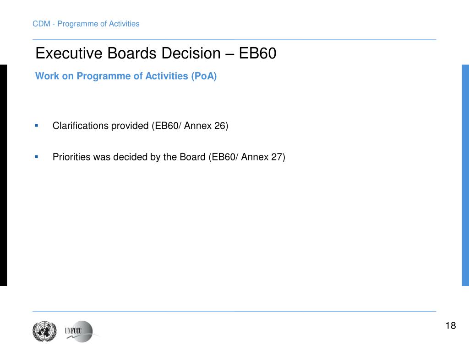Click the Clarifications provided bullet text
The height and width of the screenshot is (351, 469).
[140, 126]
